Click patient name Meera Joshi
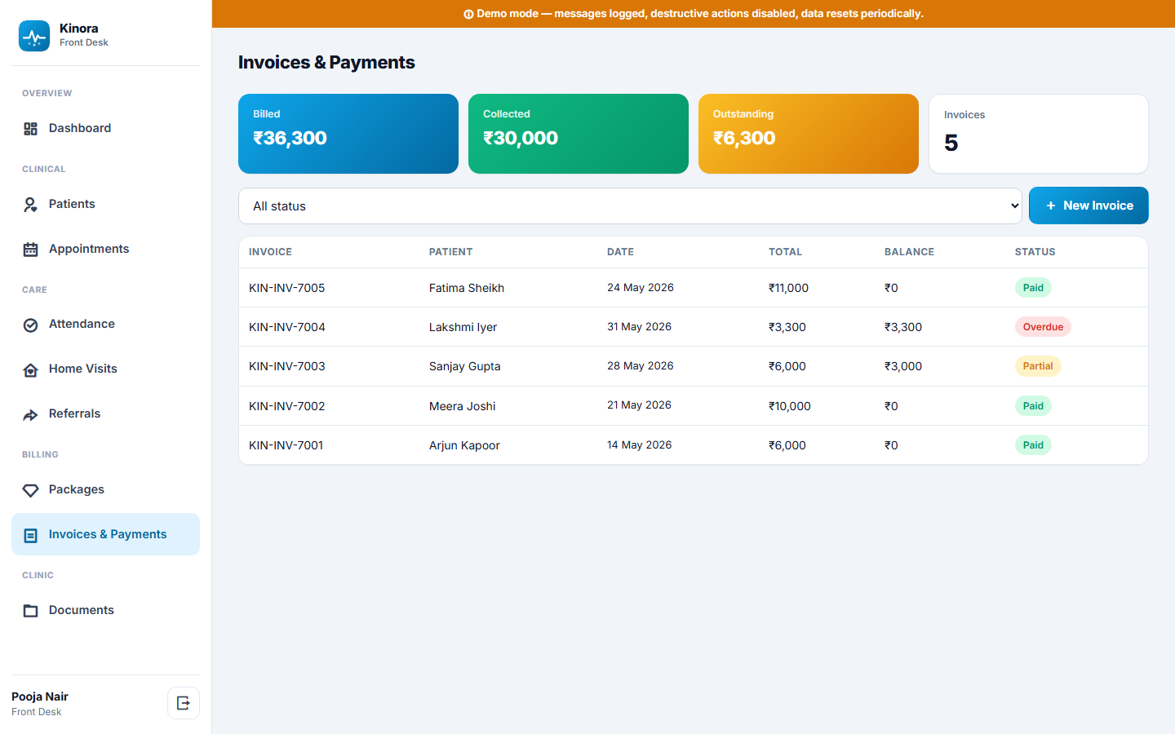1175x734 pixels. (463, 406)
